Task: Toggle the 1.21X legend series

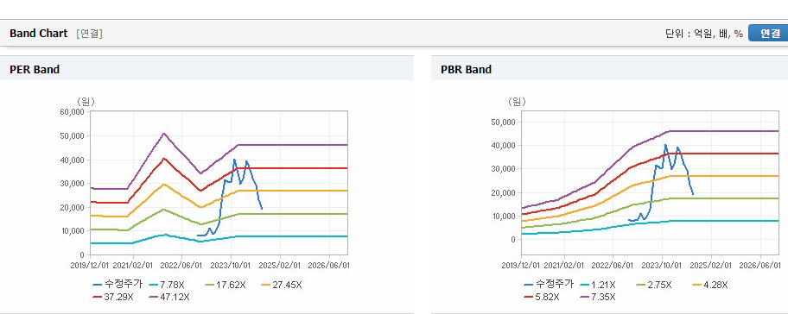Action: click(x=598, y=285)
